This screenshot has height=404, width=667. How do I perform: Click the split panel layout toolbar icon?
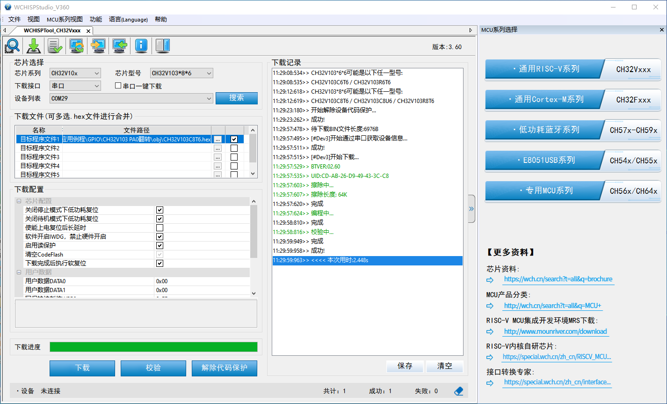pyautogui.click(x=162, y=45)
